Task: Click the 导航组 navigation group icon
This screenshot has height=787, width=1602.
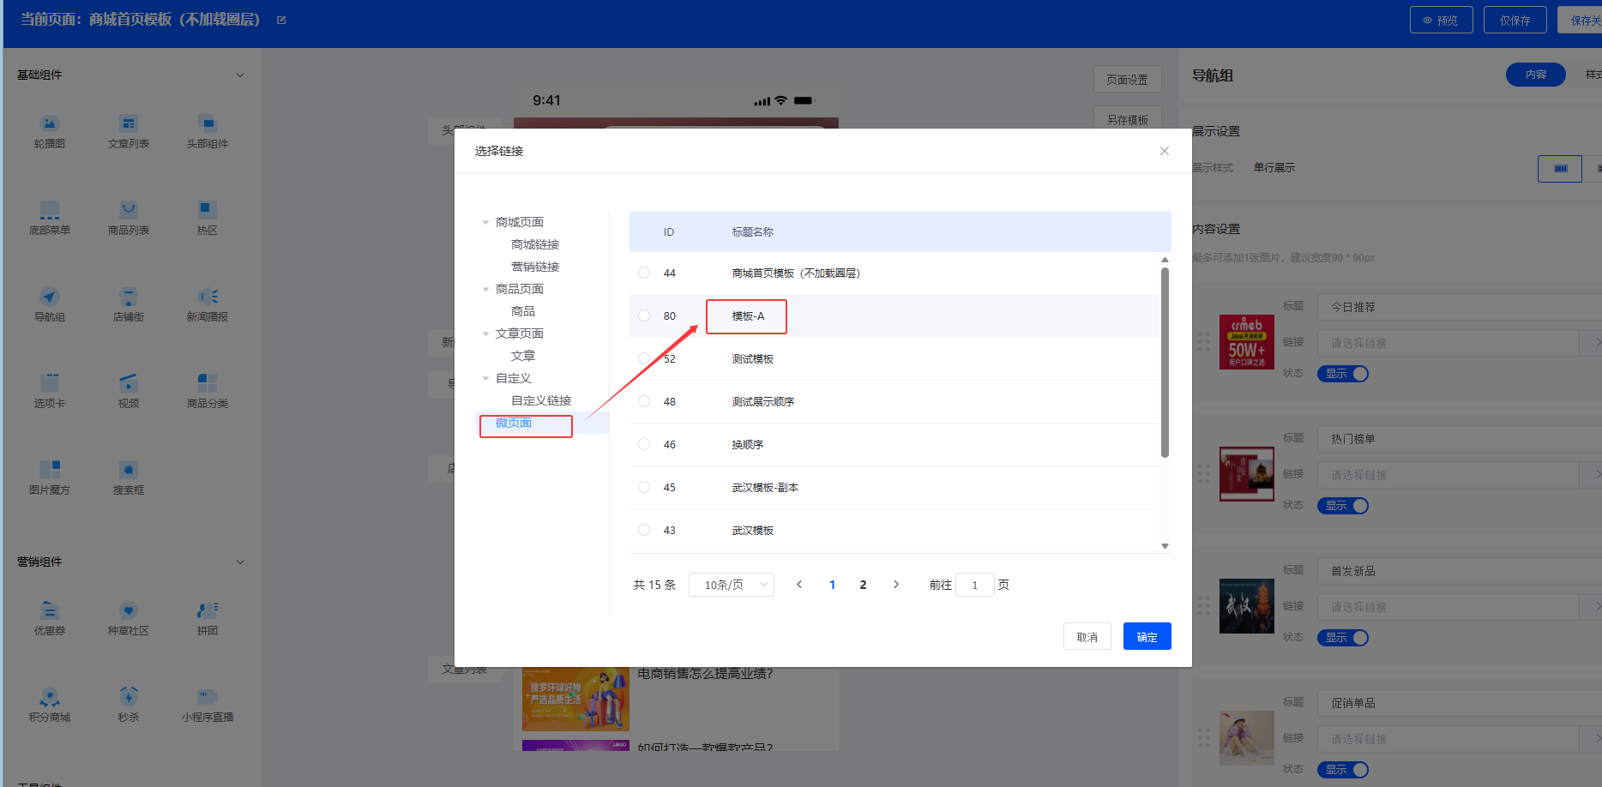Action: tap(50, 297)
